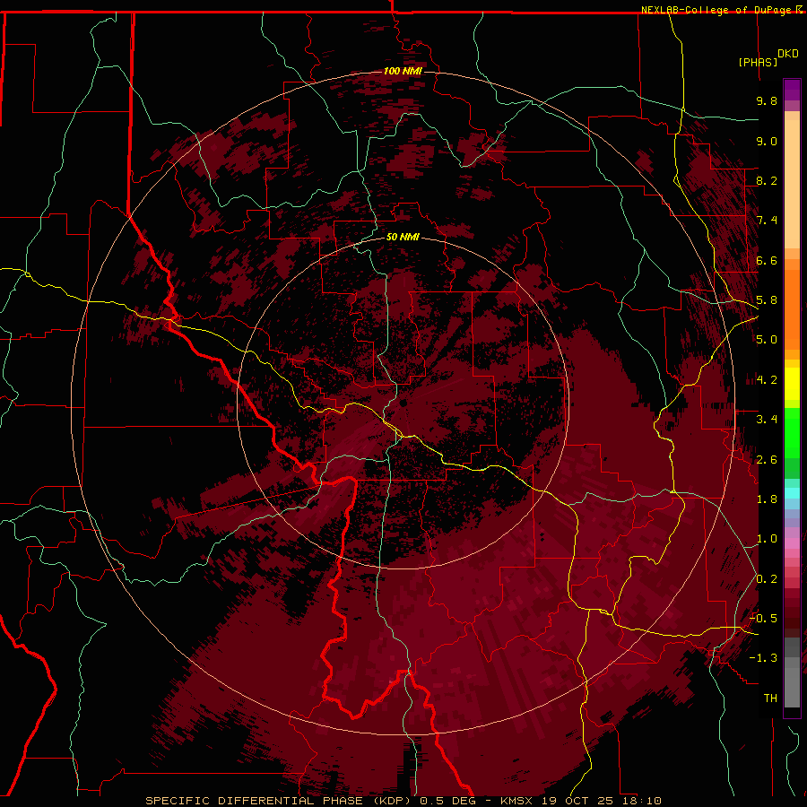Pick the cyan band on the color scale
This screenshot has width=807, height=807.
pos(792,493)
